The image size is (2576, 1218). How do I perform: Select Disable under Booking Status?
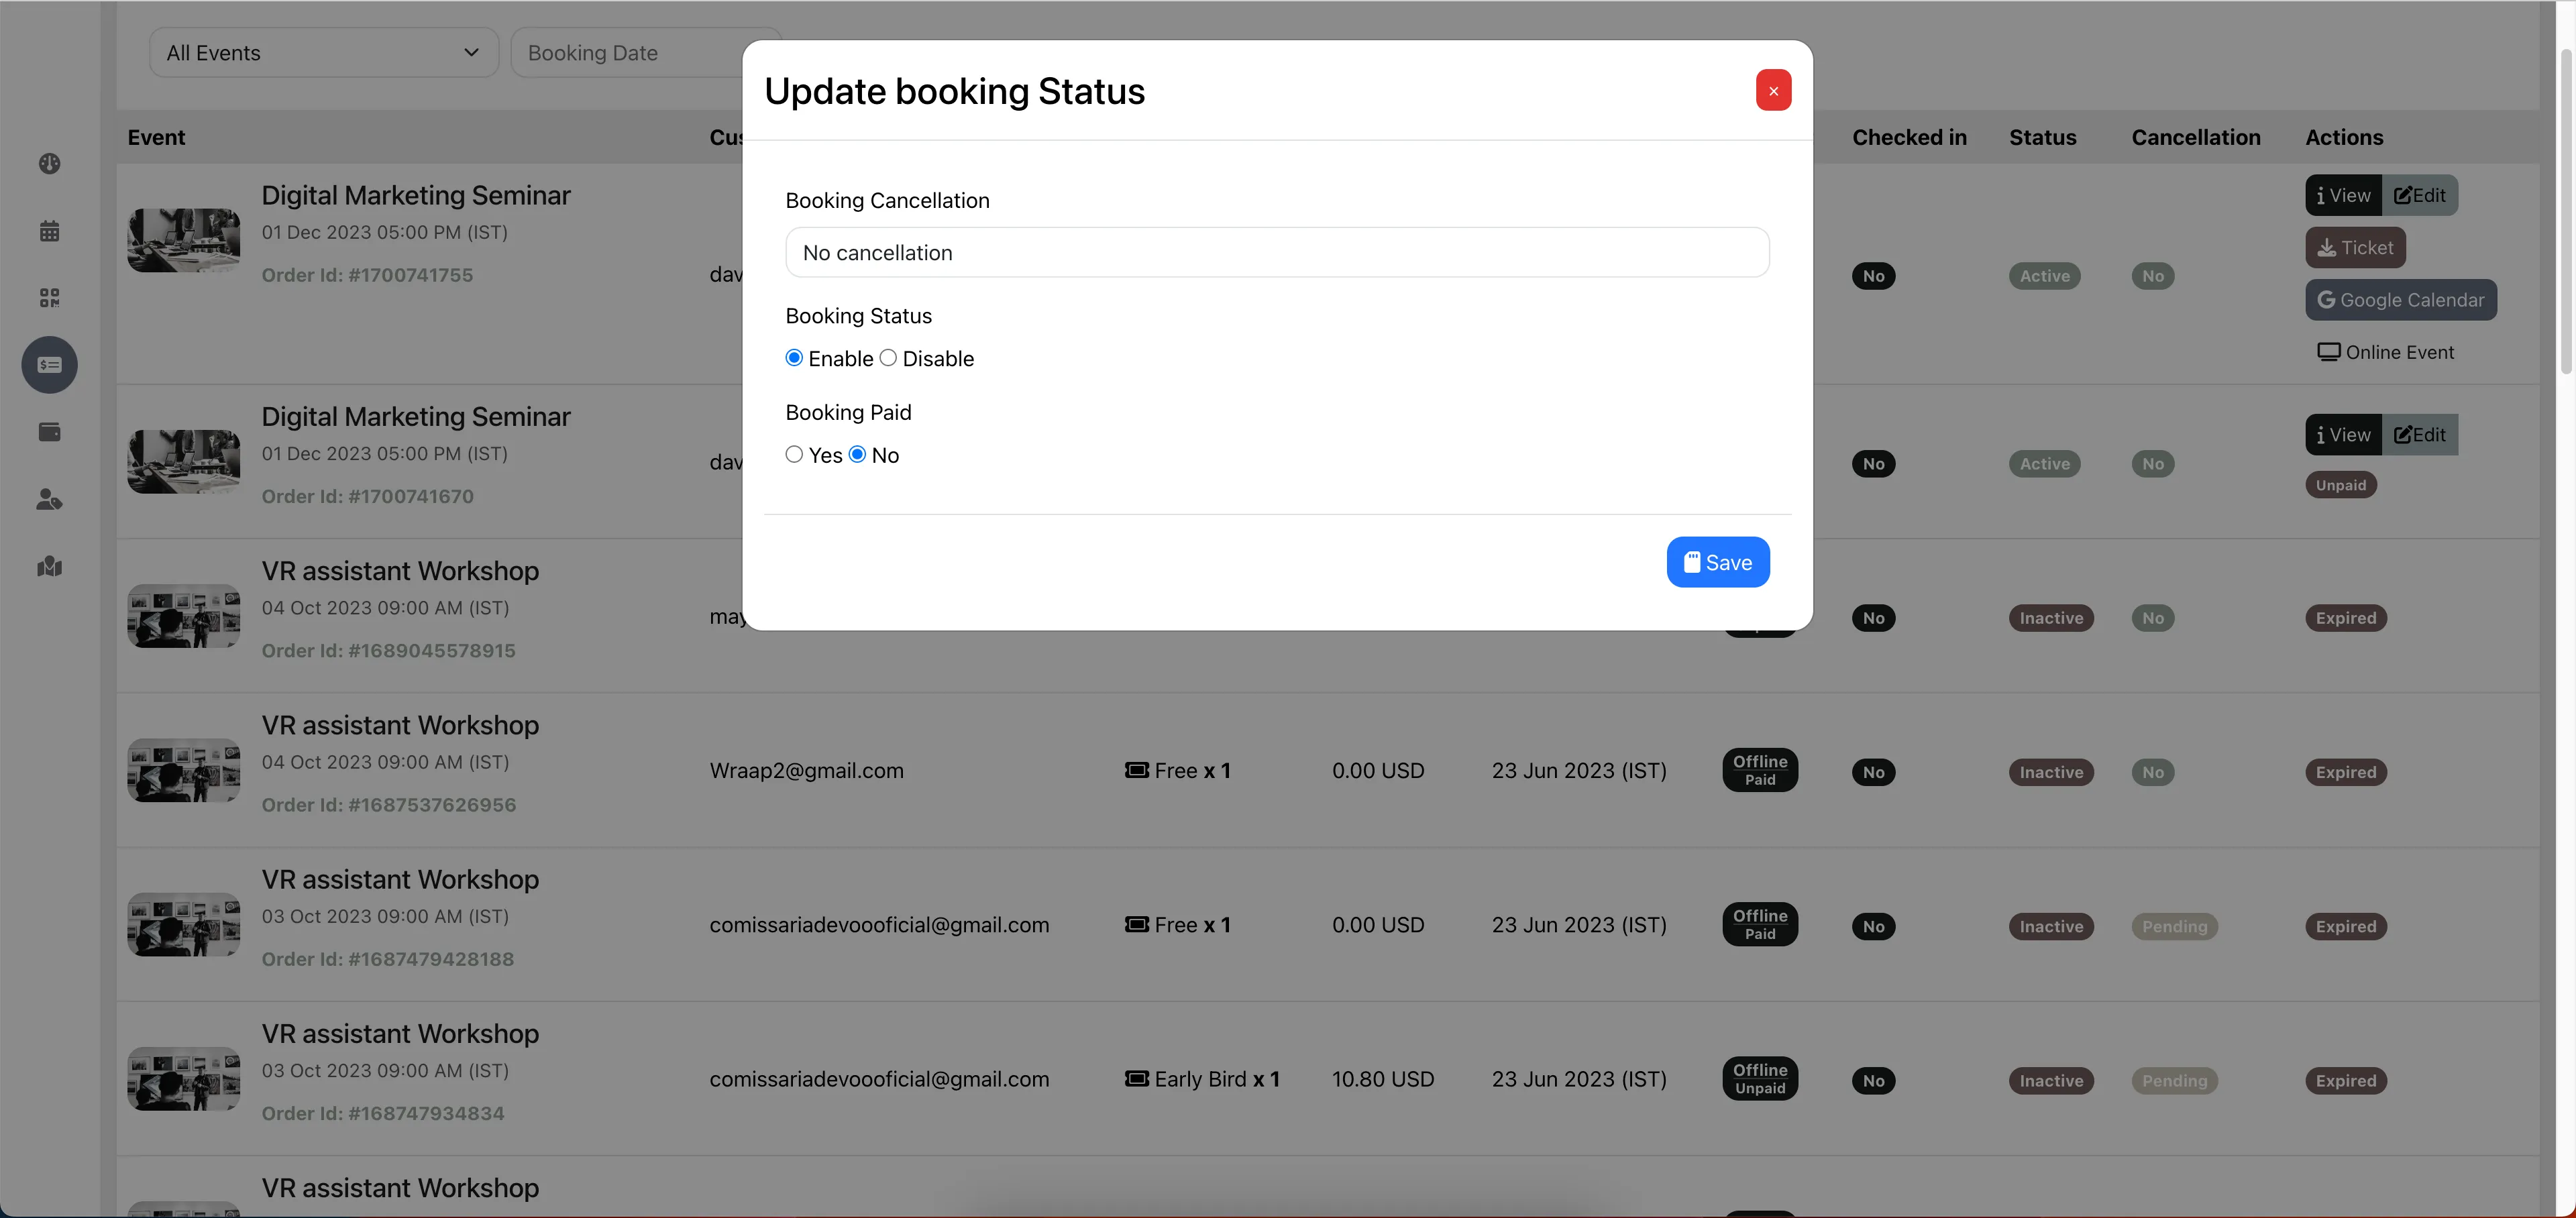pyautogui.click(x=889, y=357)
